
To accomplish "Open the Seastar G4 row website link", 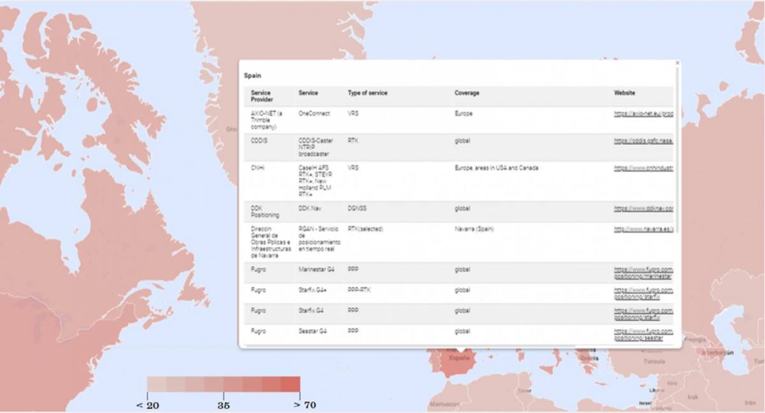I will pyautogui.click(x=643, y=335).
